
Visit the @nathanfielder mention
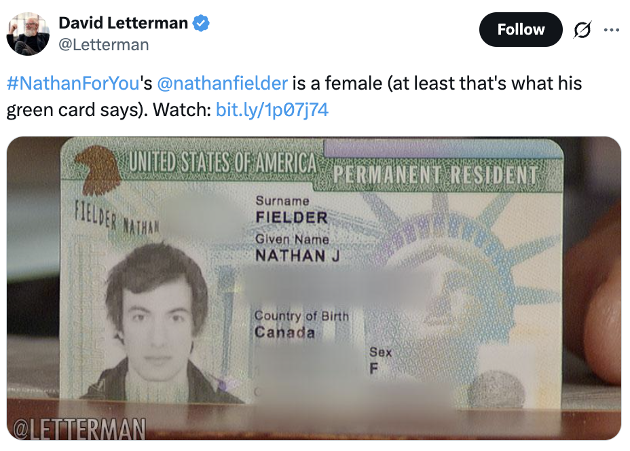pos(222,84)
